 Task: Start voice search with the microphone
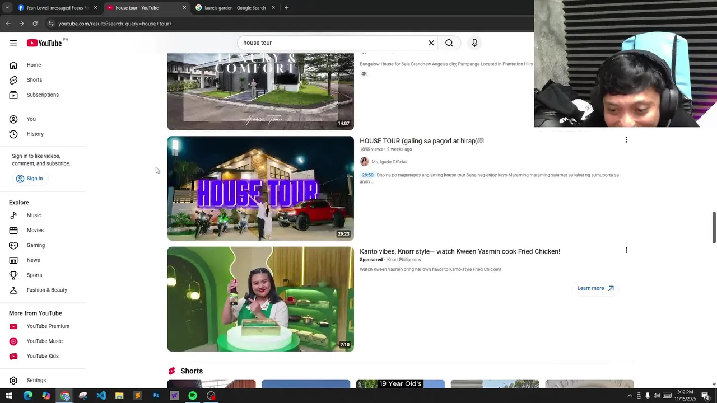click(x=474, y=43)
